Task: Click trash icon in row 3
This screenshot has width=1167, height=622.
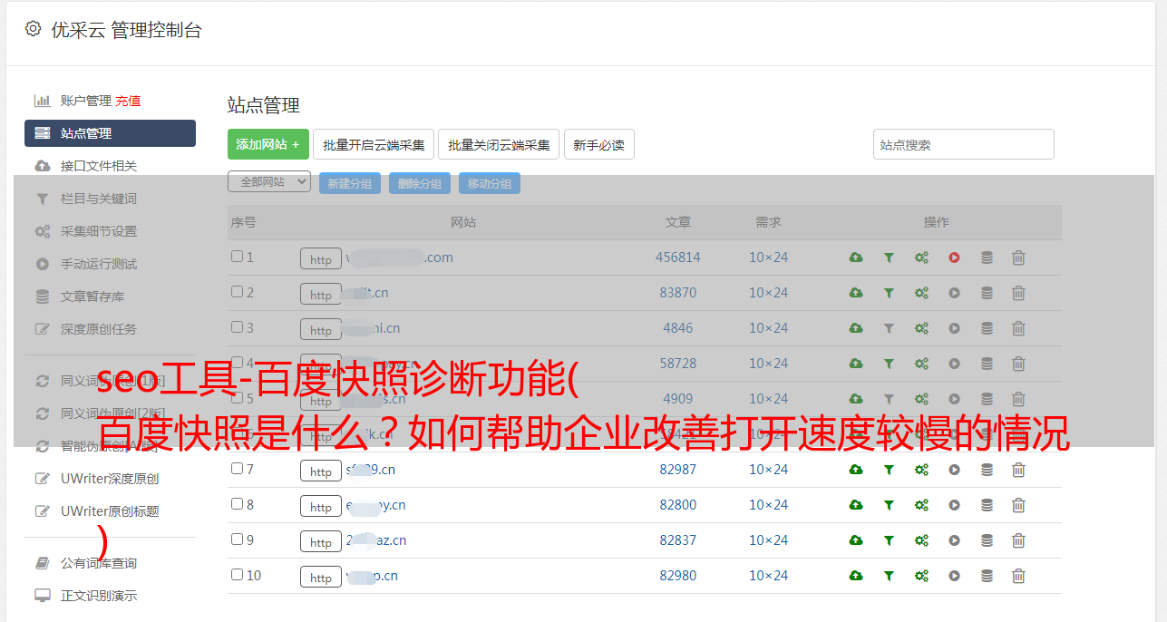Action: [x=1018, y=328]
